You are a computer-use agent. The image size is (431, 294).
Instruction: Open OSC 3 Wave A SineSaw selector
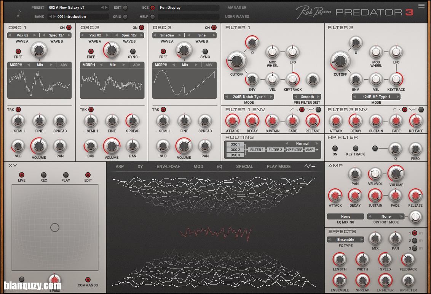(167, 35)
